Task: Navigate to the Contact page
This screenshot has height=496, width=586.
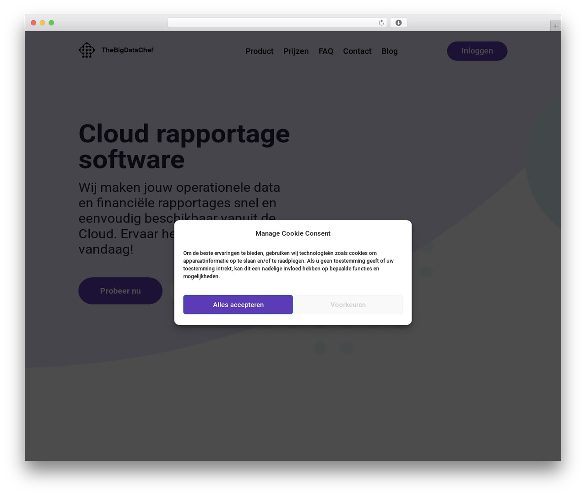Action: click(357, 51)
